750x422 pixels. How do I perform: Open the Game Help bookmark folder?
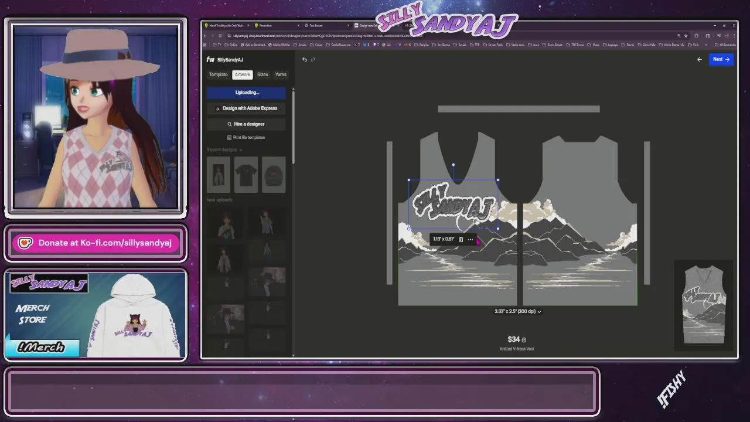coord(647,45)
